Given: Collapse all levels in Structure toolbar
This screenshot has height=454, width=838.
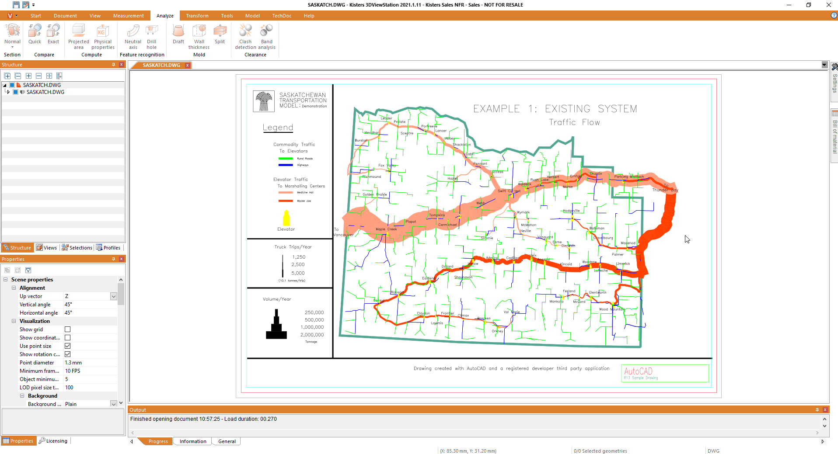Looking at the screenshot, I should point(18,76).
